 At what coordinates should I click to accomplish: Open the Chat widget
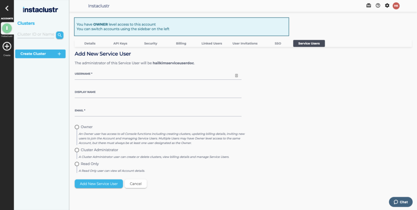[x=401, y=202]
